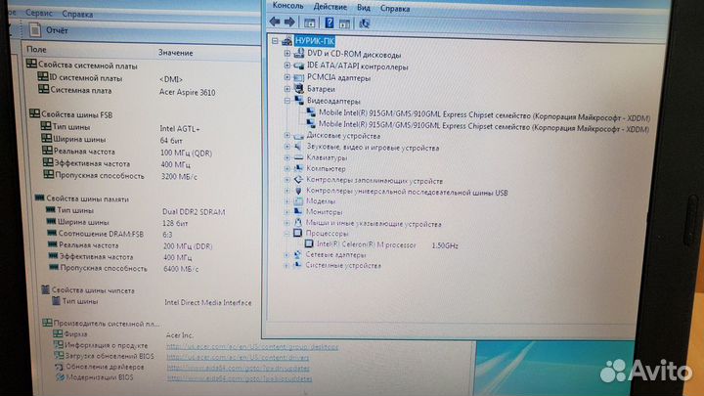Open Справка menu in Device Manager
This screenshot has width=704, height=396.
395,9
